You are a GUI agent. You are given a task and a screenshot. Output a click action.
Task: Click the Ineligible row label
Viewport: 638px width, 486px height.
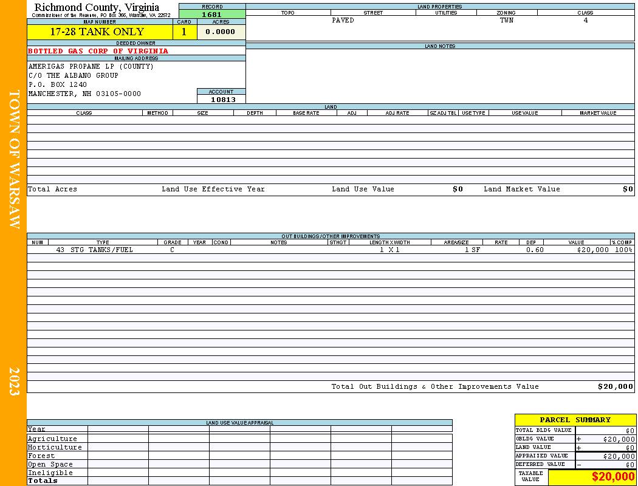pyautogui.click(x=50, y=473)
